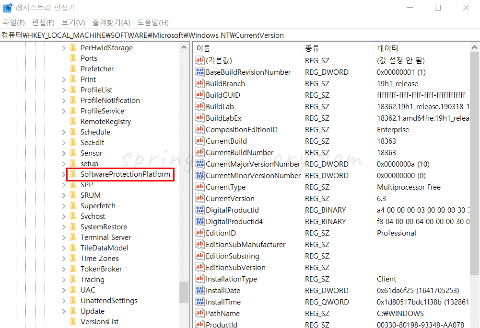Viewport: 480px width, 328px height.
Task: Select the SystemRestore tree key
Action: (x=104, y=227)
